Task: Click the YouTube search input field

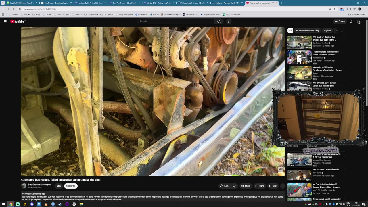Action: click(x=176, y=21)
